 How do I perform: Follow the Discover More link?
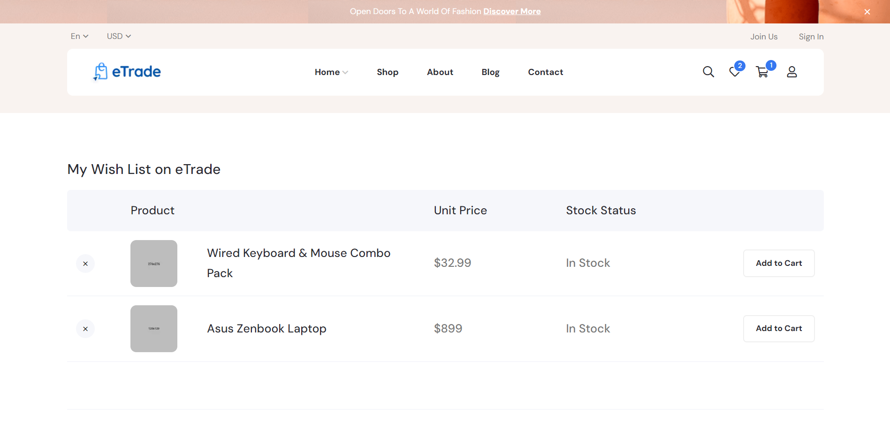coord(512,11)
